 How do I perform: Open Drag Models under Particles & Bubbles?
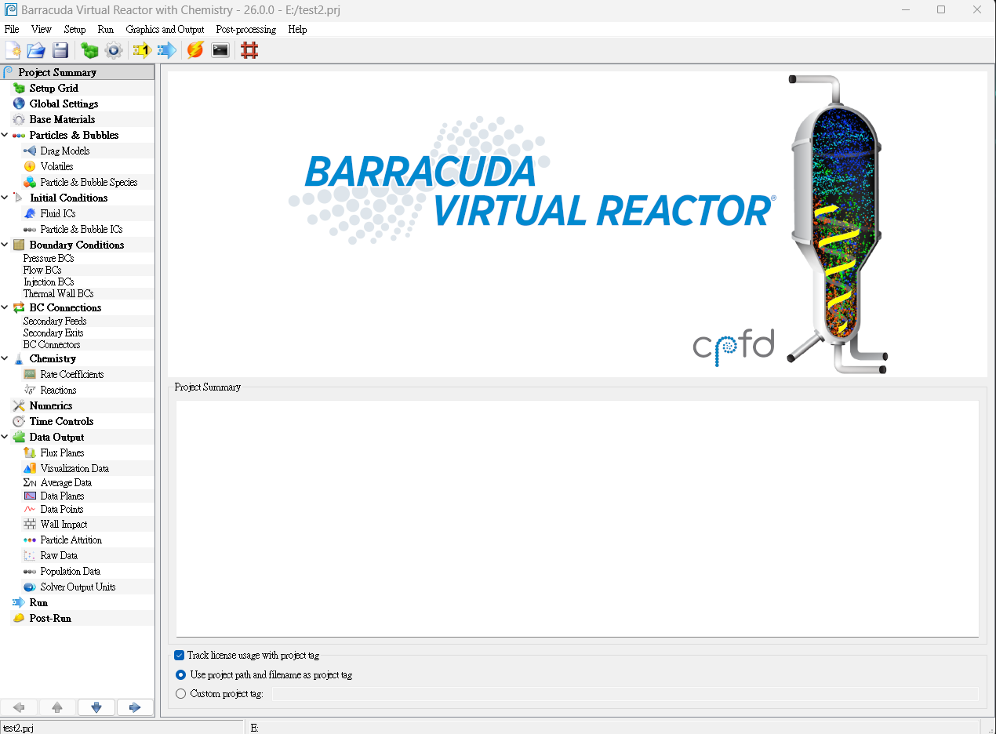(x=65, y=151)
